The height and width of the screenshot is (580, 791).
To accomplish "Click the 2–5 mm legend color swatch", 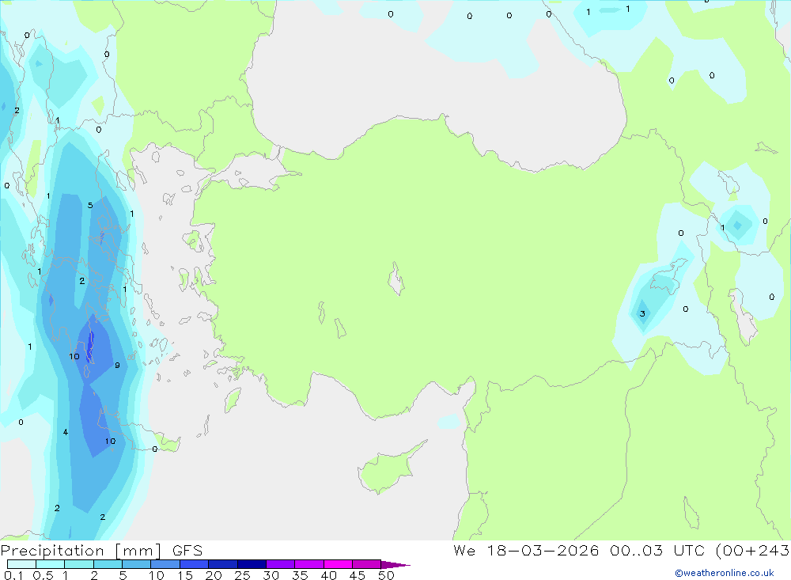I will [108, 564].
